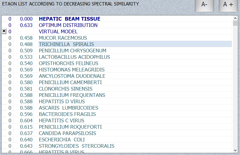Pick PENICILLIUM CHRYSOGENUM from the etalon list
Image resolution: width=240 pixels, height=155 pixels.
tap(72, 51)
